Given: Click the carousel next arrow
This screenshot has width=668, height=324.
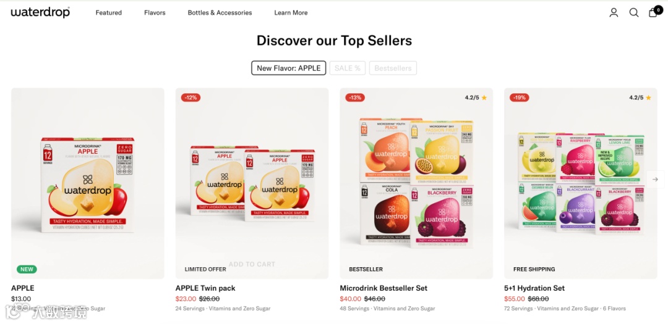Looking at the screenshot, I should click(x=655, y=180).
